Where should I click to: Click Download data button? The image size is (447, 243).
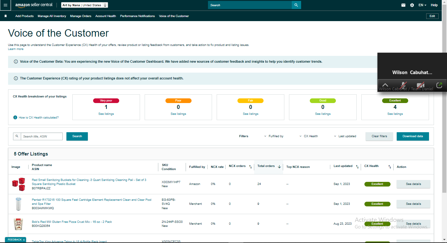[x=413, y=136]
